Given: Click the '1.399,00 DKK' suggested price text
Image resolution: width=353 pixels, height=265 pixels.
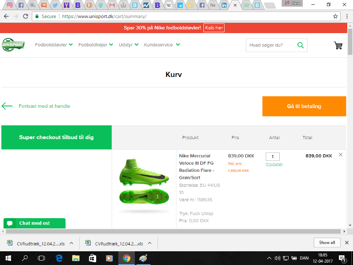Looking at the screenshot, I should [238, 171].
